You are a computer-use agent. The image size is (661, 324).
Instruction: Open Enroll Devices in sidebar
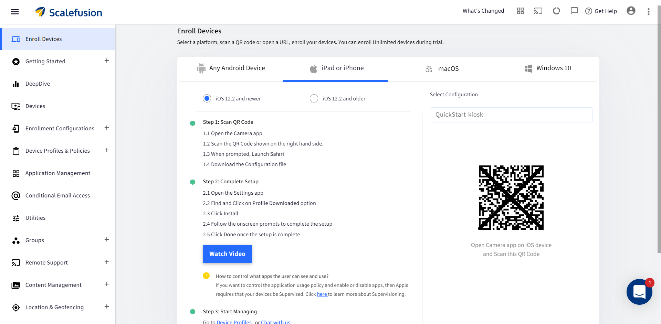pos(58,39)
